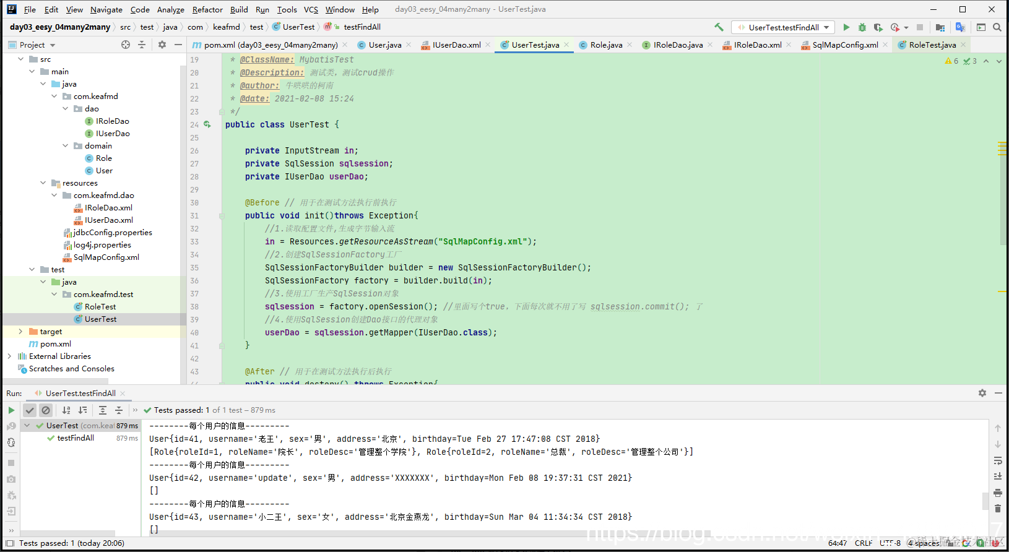
Task: Open the Refactor menu
Action: pos(207,9)
